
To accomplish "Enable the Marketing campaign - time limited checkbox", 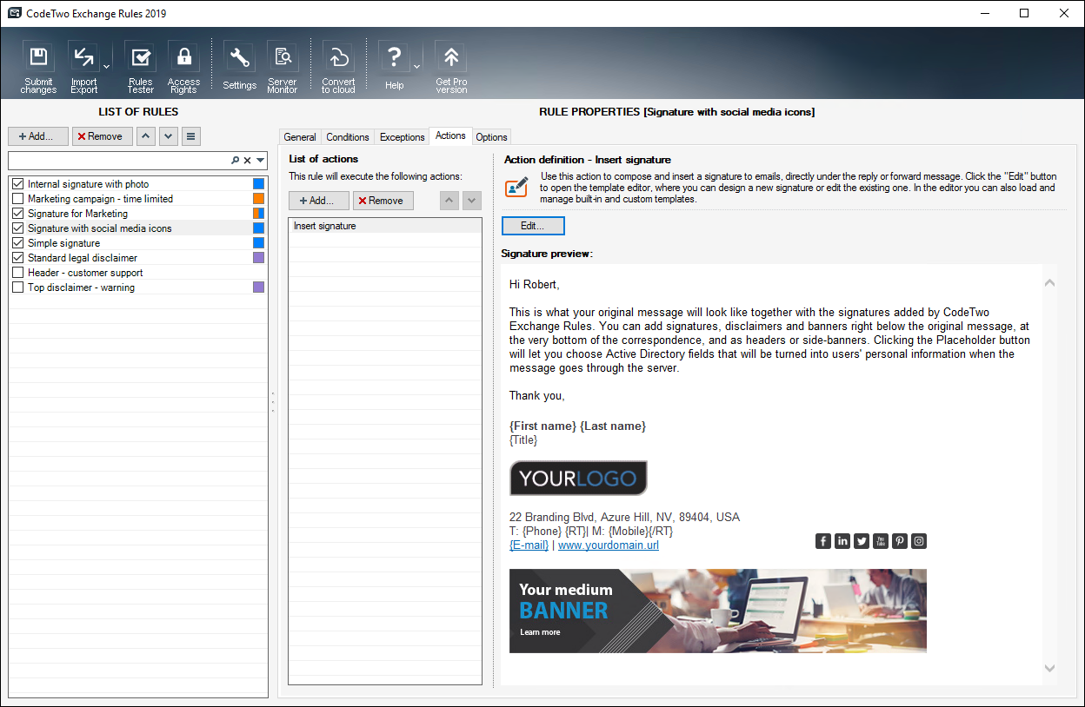I will coord(17,199).
